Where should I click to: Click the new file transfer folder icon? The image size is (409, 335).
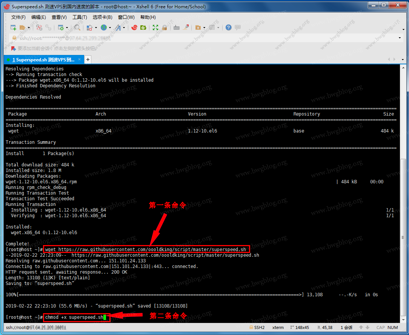198,27
